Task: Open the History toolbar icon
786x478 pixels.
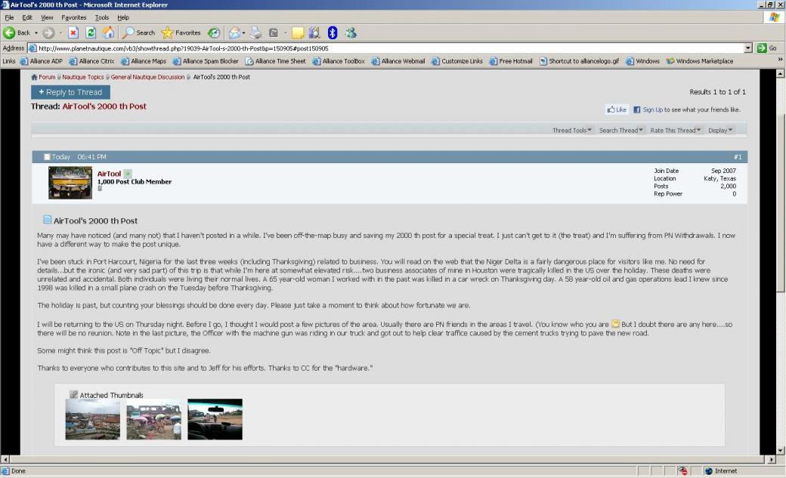Action: [x=214, y=32]
